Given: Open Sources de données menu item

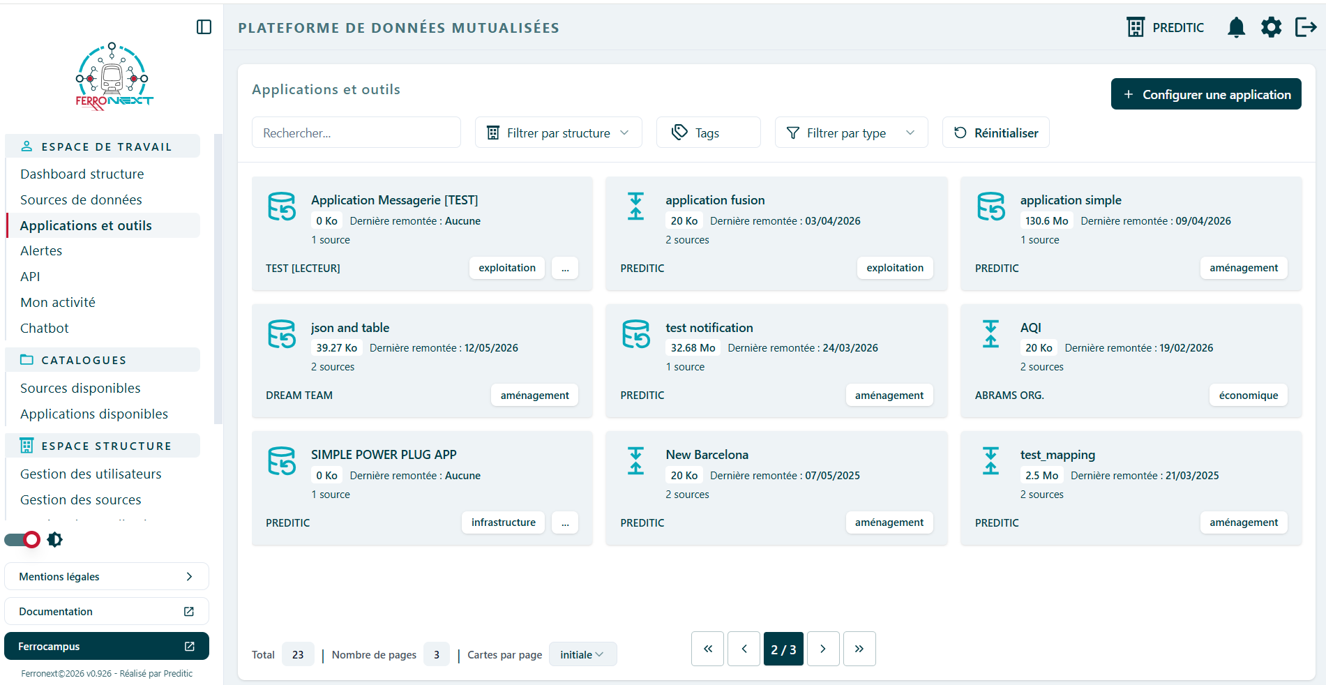Looking at the screenshot, I should pyautogui.click(x=81, y=200).
